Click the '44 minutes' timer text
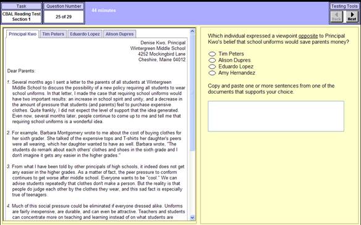Screen dimensions: 361x225 [x=104, y=10]
